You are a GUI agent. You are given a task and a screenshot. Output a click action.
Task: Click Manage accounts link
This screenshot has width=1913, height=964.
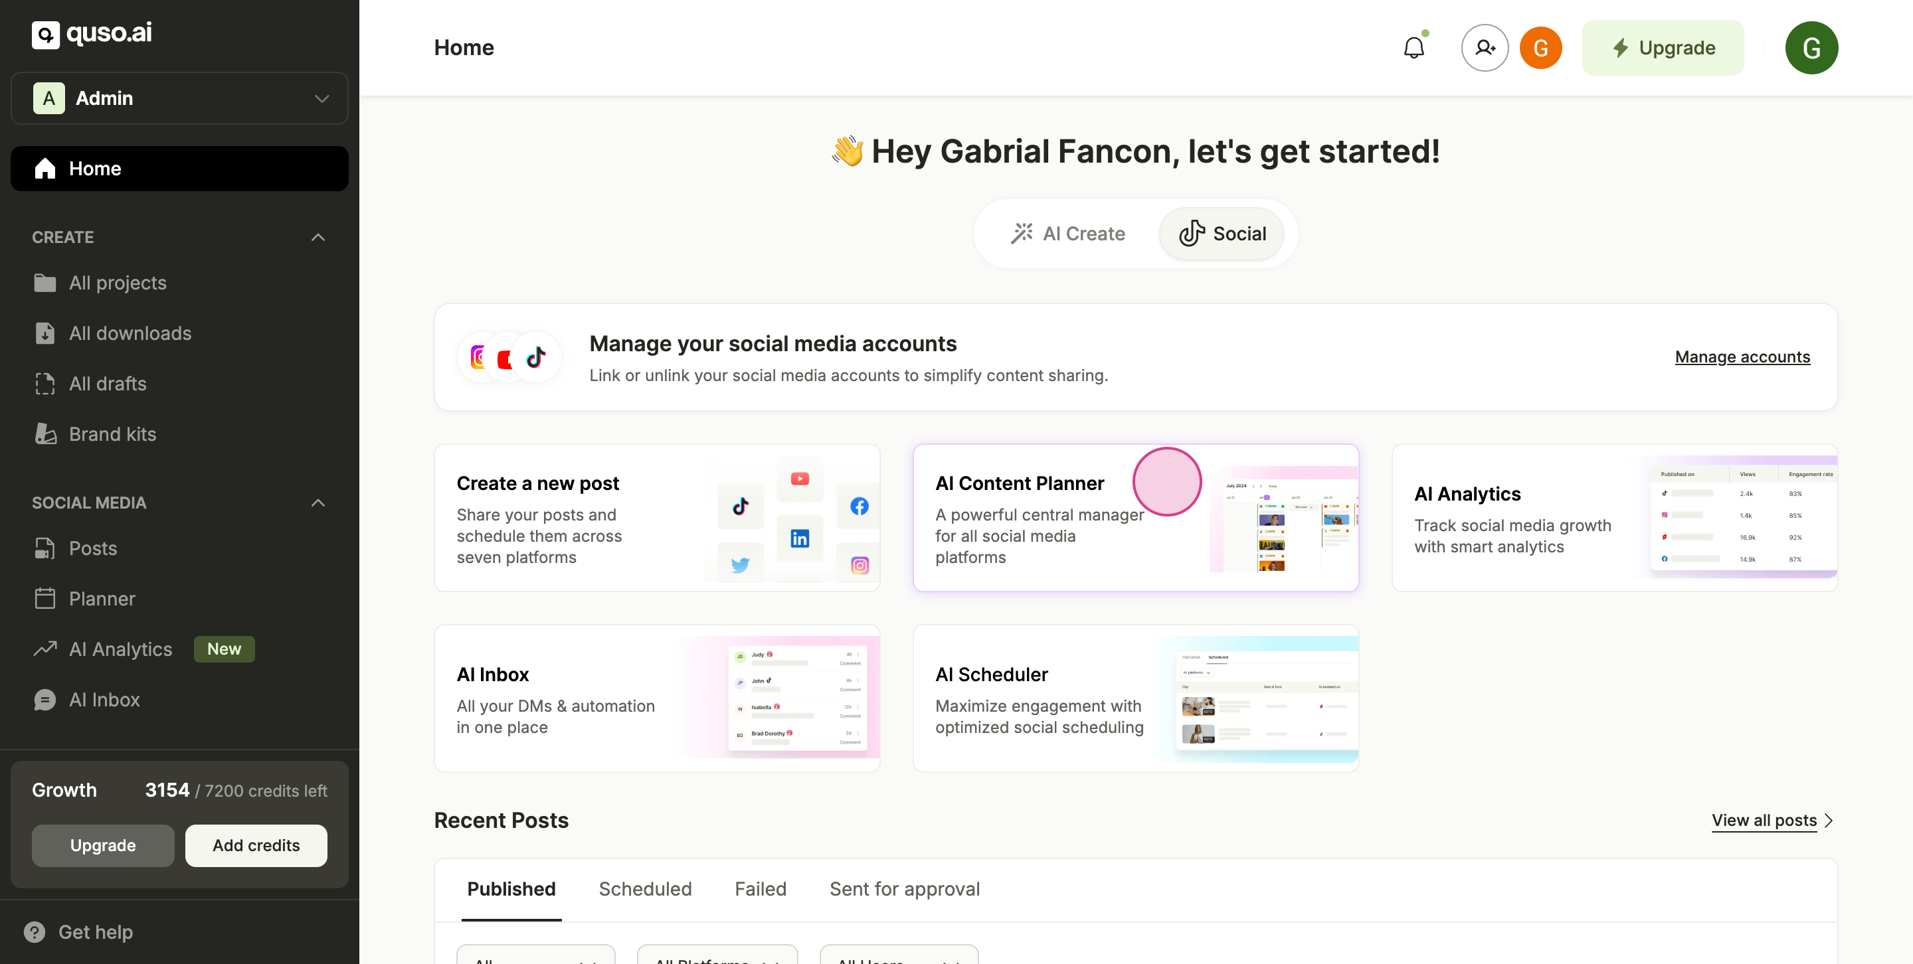1742,357
